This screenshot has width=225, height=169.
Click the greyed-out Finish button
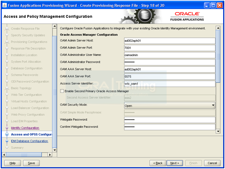click(x=193, y=163)
